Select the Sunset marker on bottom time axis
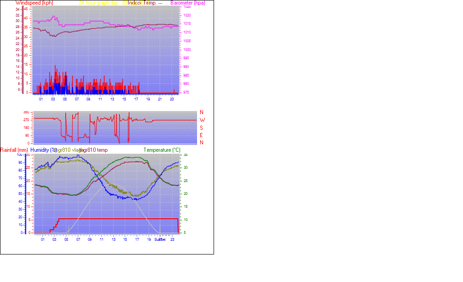The image size is (463, 282). pos(160,239)
